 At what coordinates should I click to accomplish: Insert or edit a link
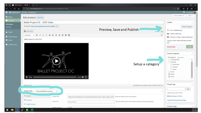[63, 35]
